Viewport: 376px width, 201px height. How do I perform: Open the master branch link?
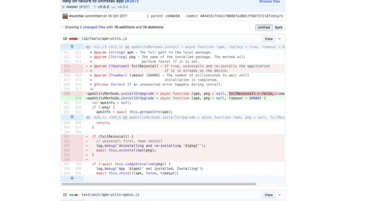[72, 7]
